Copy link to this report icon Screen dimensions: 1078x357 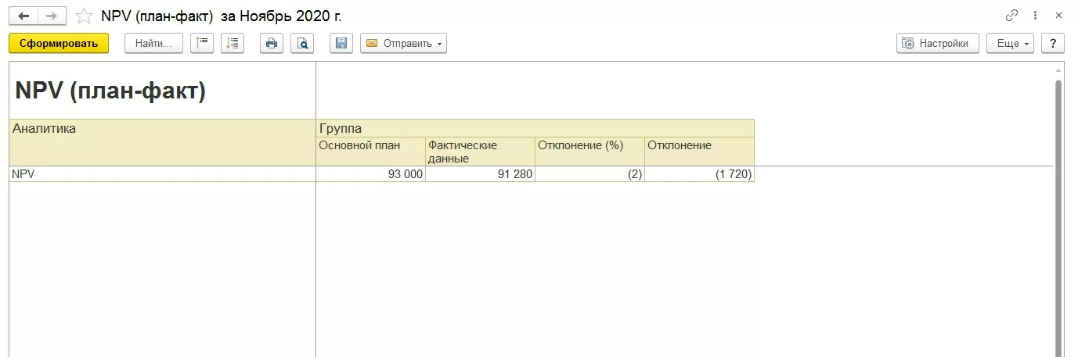pyautogui.click(x=1011, y=16)
